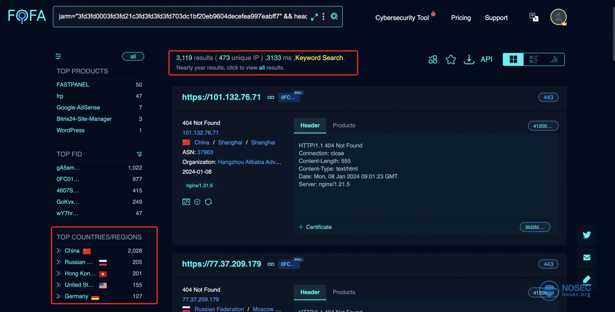This screenshot has height=312, width=615.
Task: Select Products tab for 101.132.76.71
Action: click(344, 126)
